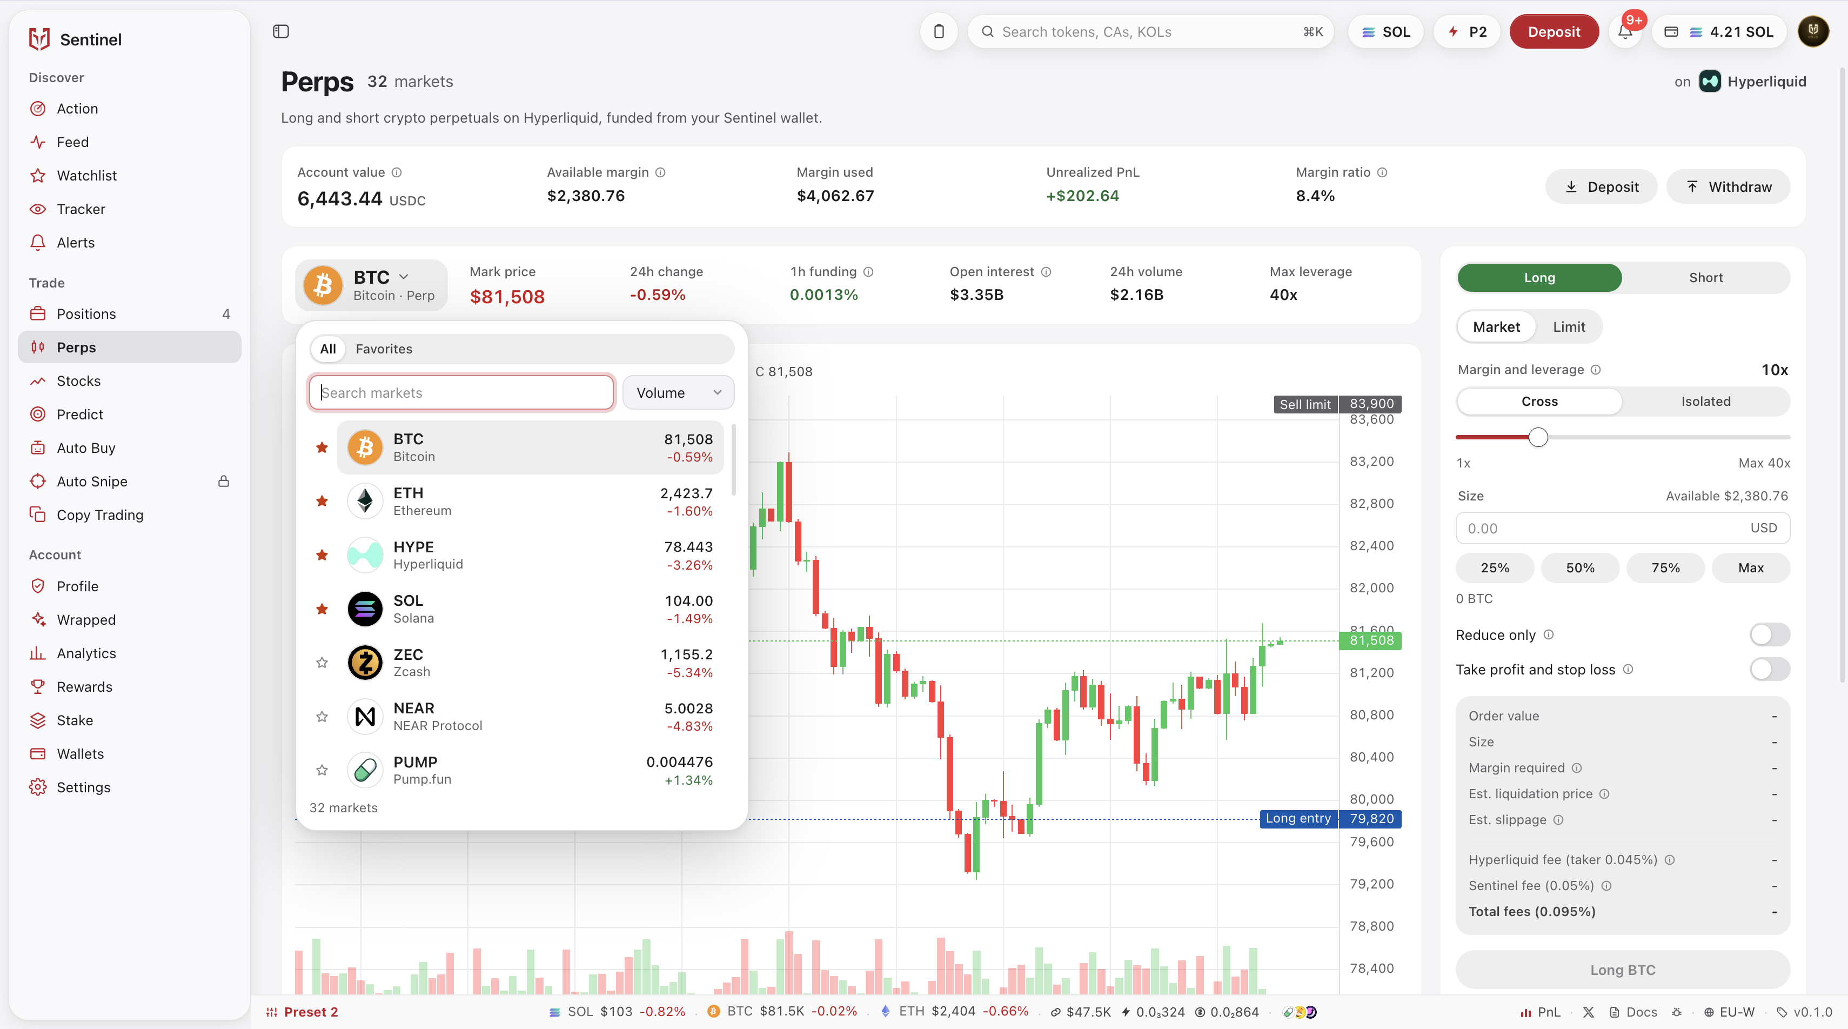Viewport: 1848px width, 1029px height.
Task: Click the Size amount input
Action: click(x=1622, y=528)
